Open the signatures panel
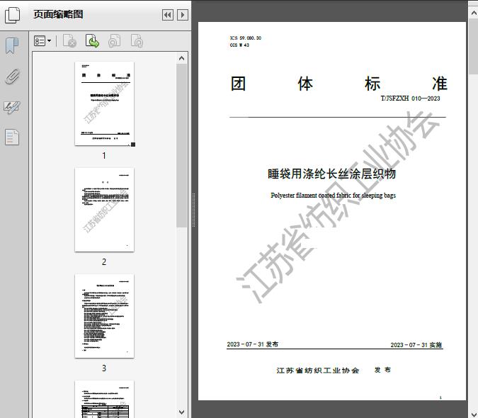Image resolution: width=478 pixels, height=418 pixels. (12, 107)
